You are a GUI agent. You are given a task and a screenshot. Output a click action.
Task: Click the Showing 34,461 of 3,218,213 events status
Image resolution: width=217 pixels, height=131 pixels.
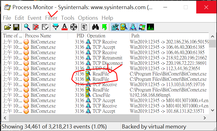coord(54,127)
